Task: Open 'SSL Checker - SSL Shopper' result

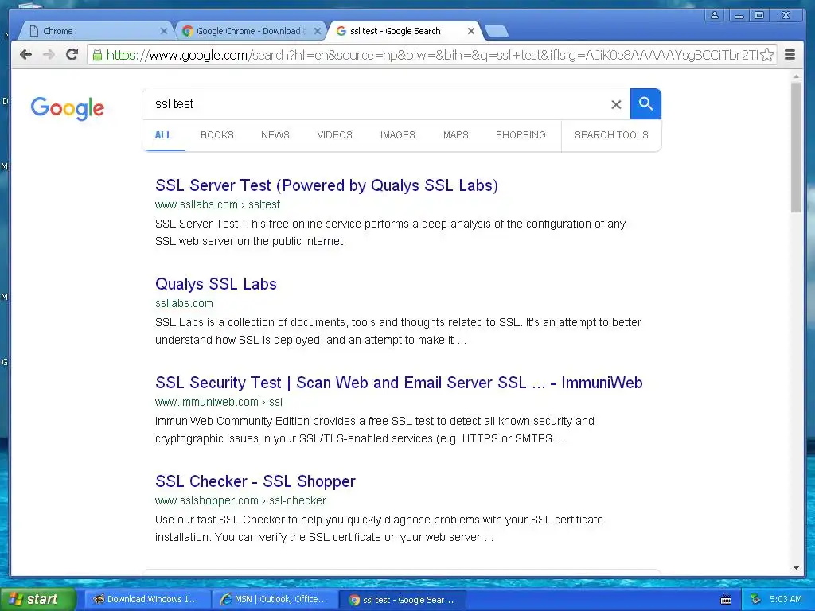Action: 255,481
